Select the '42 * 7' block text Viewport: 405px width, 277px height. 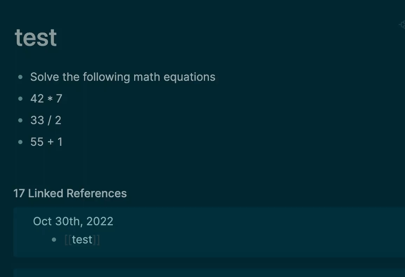46,99
